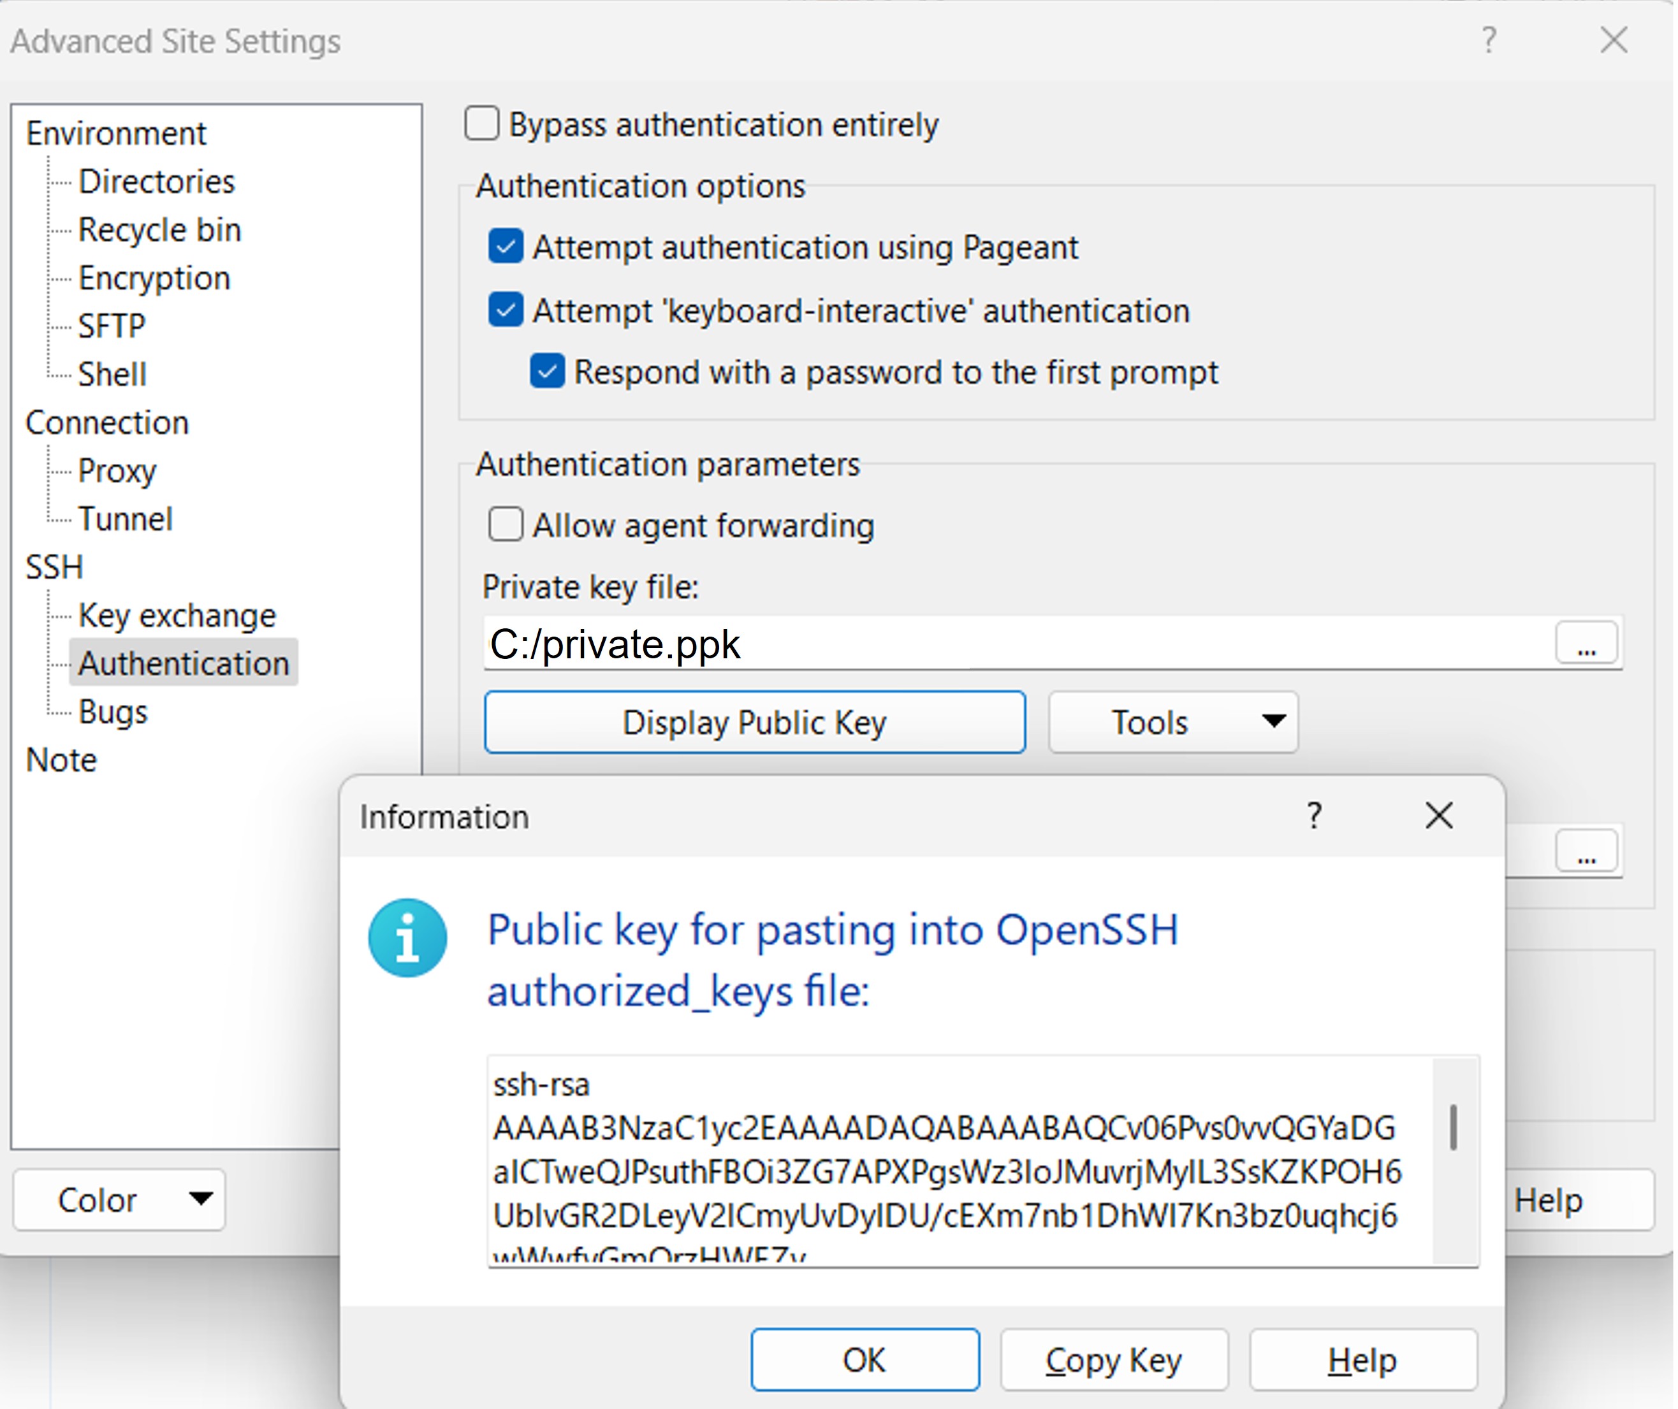This screenshot has height=1409, width=1678.
Task: Click the Private key file input field
Action: (x=1015, y=644)
